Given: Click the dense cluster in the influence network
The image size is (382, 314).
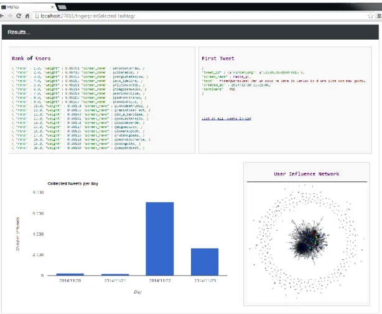Looking at the screenshot, I should tap(307, 240).
